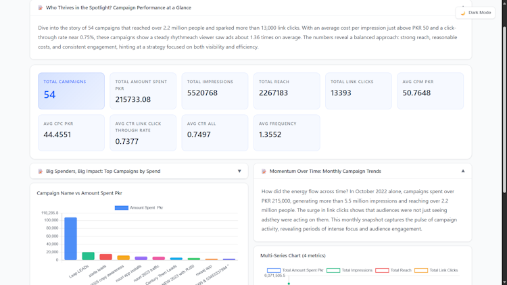Click the green zaida leads bar
Viewport: 507px width, 285px height.
coord(88,256)
